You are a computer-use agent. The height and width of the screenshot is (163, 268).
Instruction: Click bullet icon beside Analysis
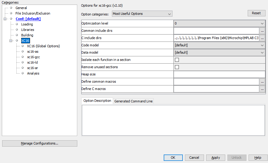coord(22,73)
